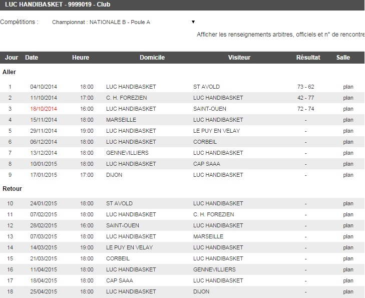
Task: Click home team C. H. FOREZIEN in round 2
Action: [126, 98]
